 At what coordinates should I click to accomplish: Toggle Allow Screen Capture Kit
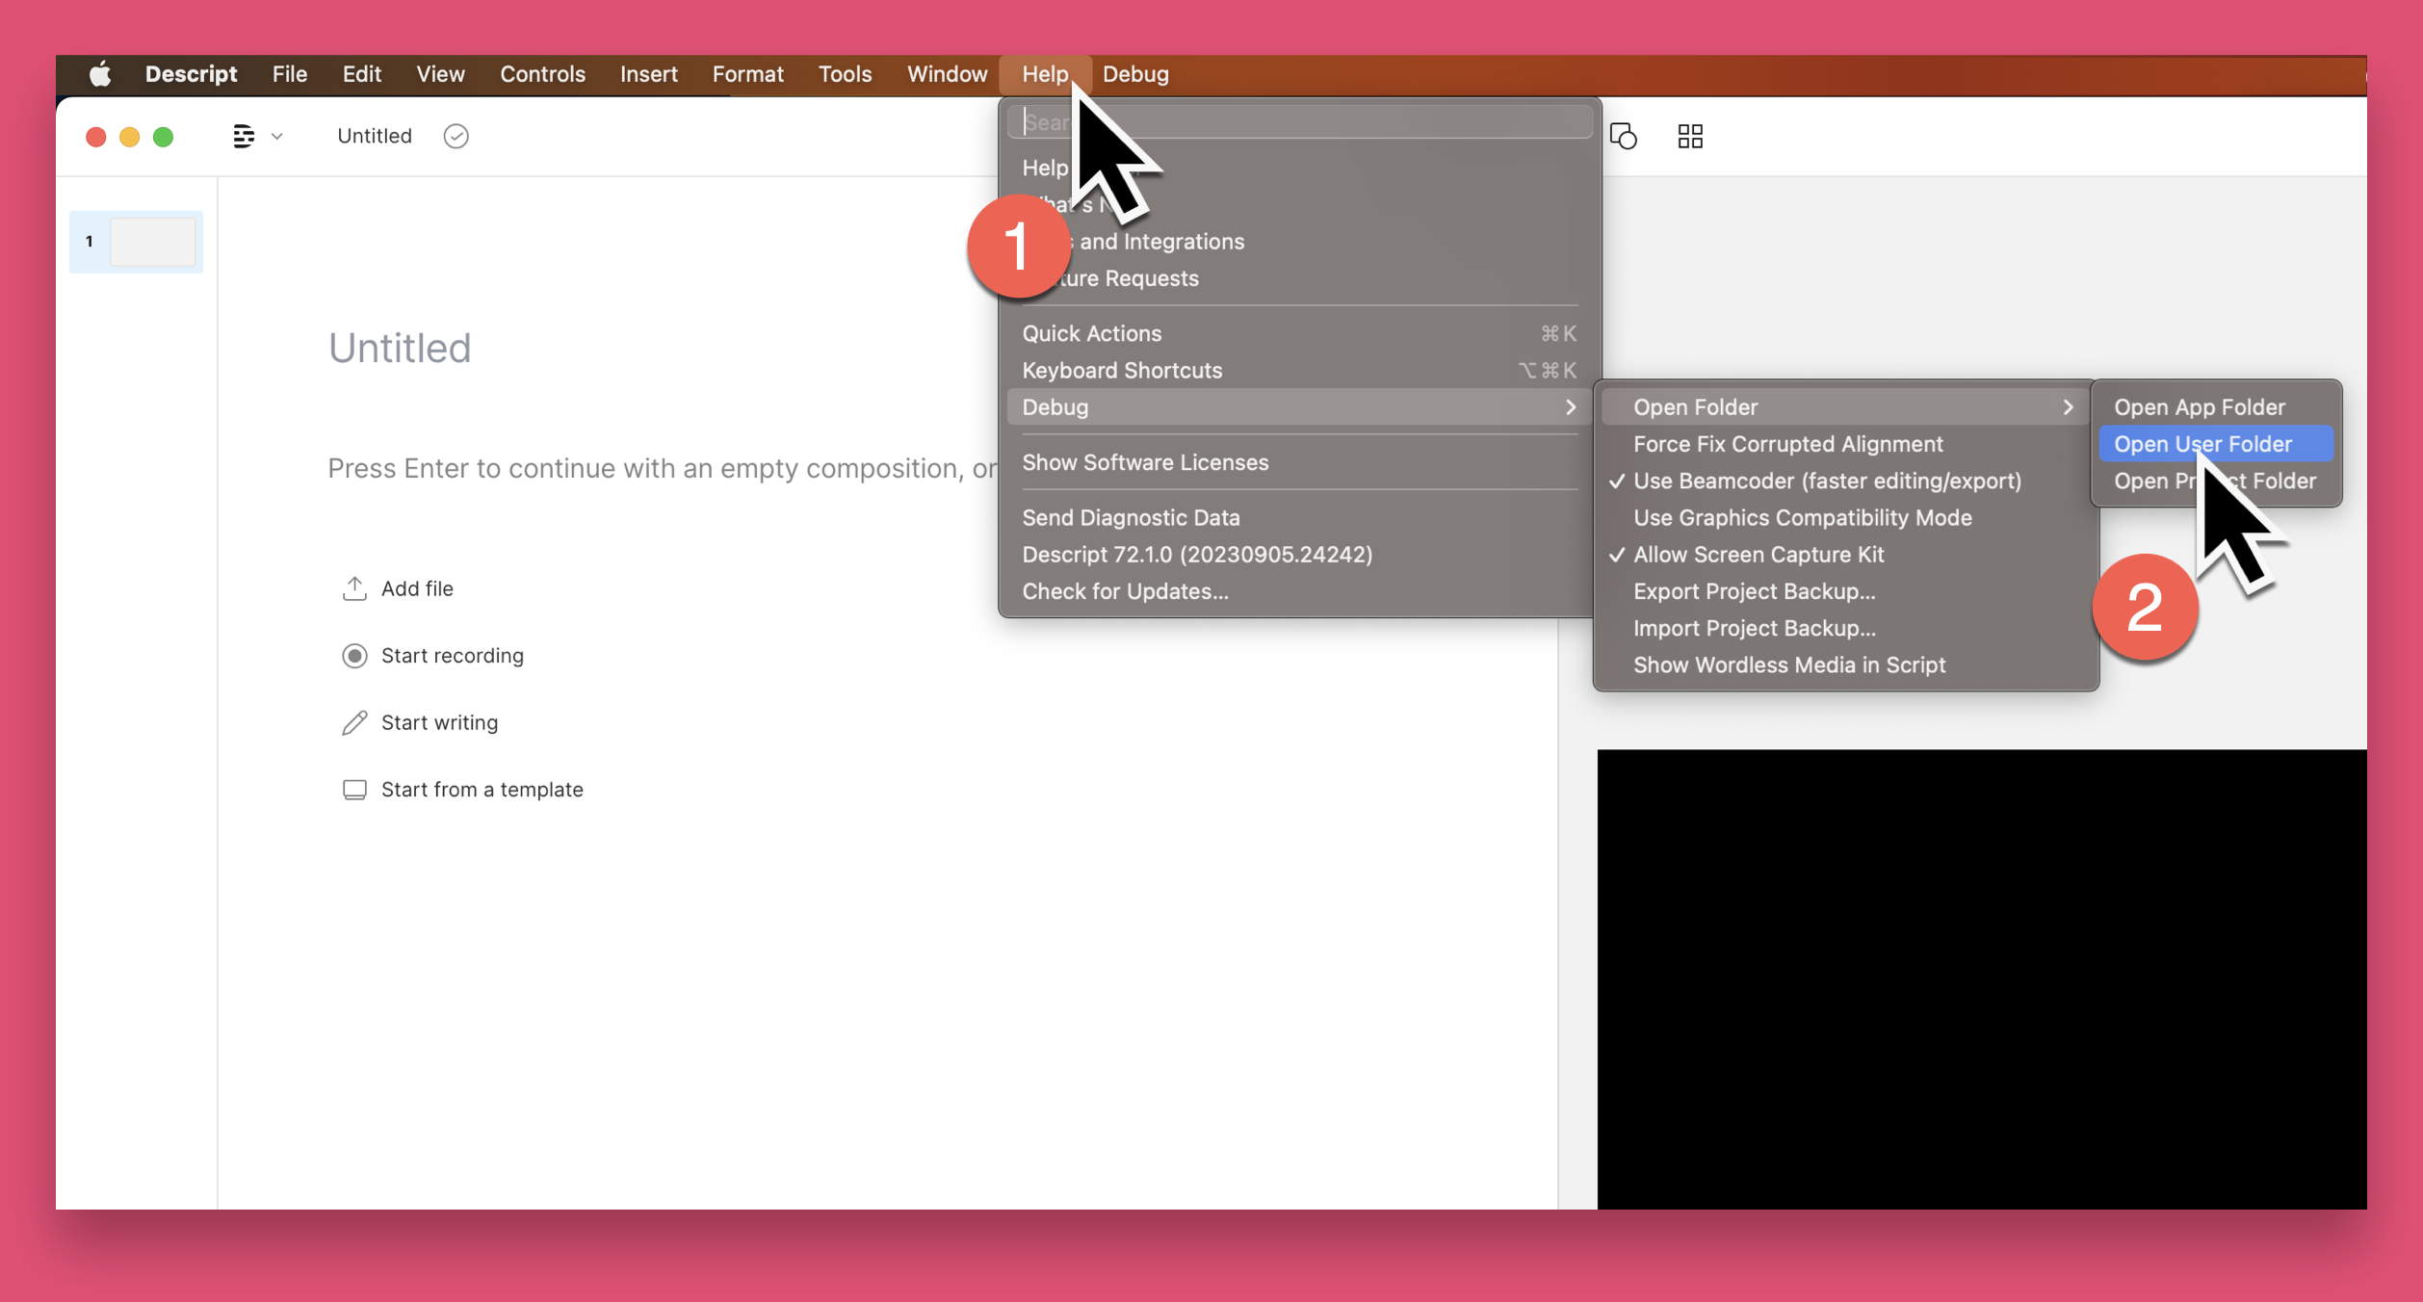[1845, 555]
